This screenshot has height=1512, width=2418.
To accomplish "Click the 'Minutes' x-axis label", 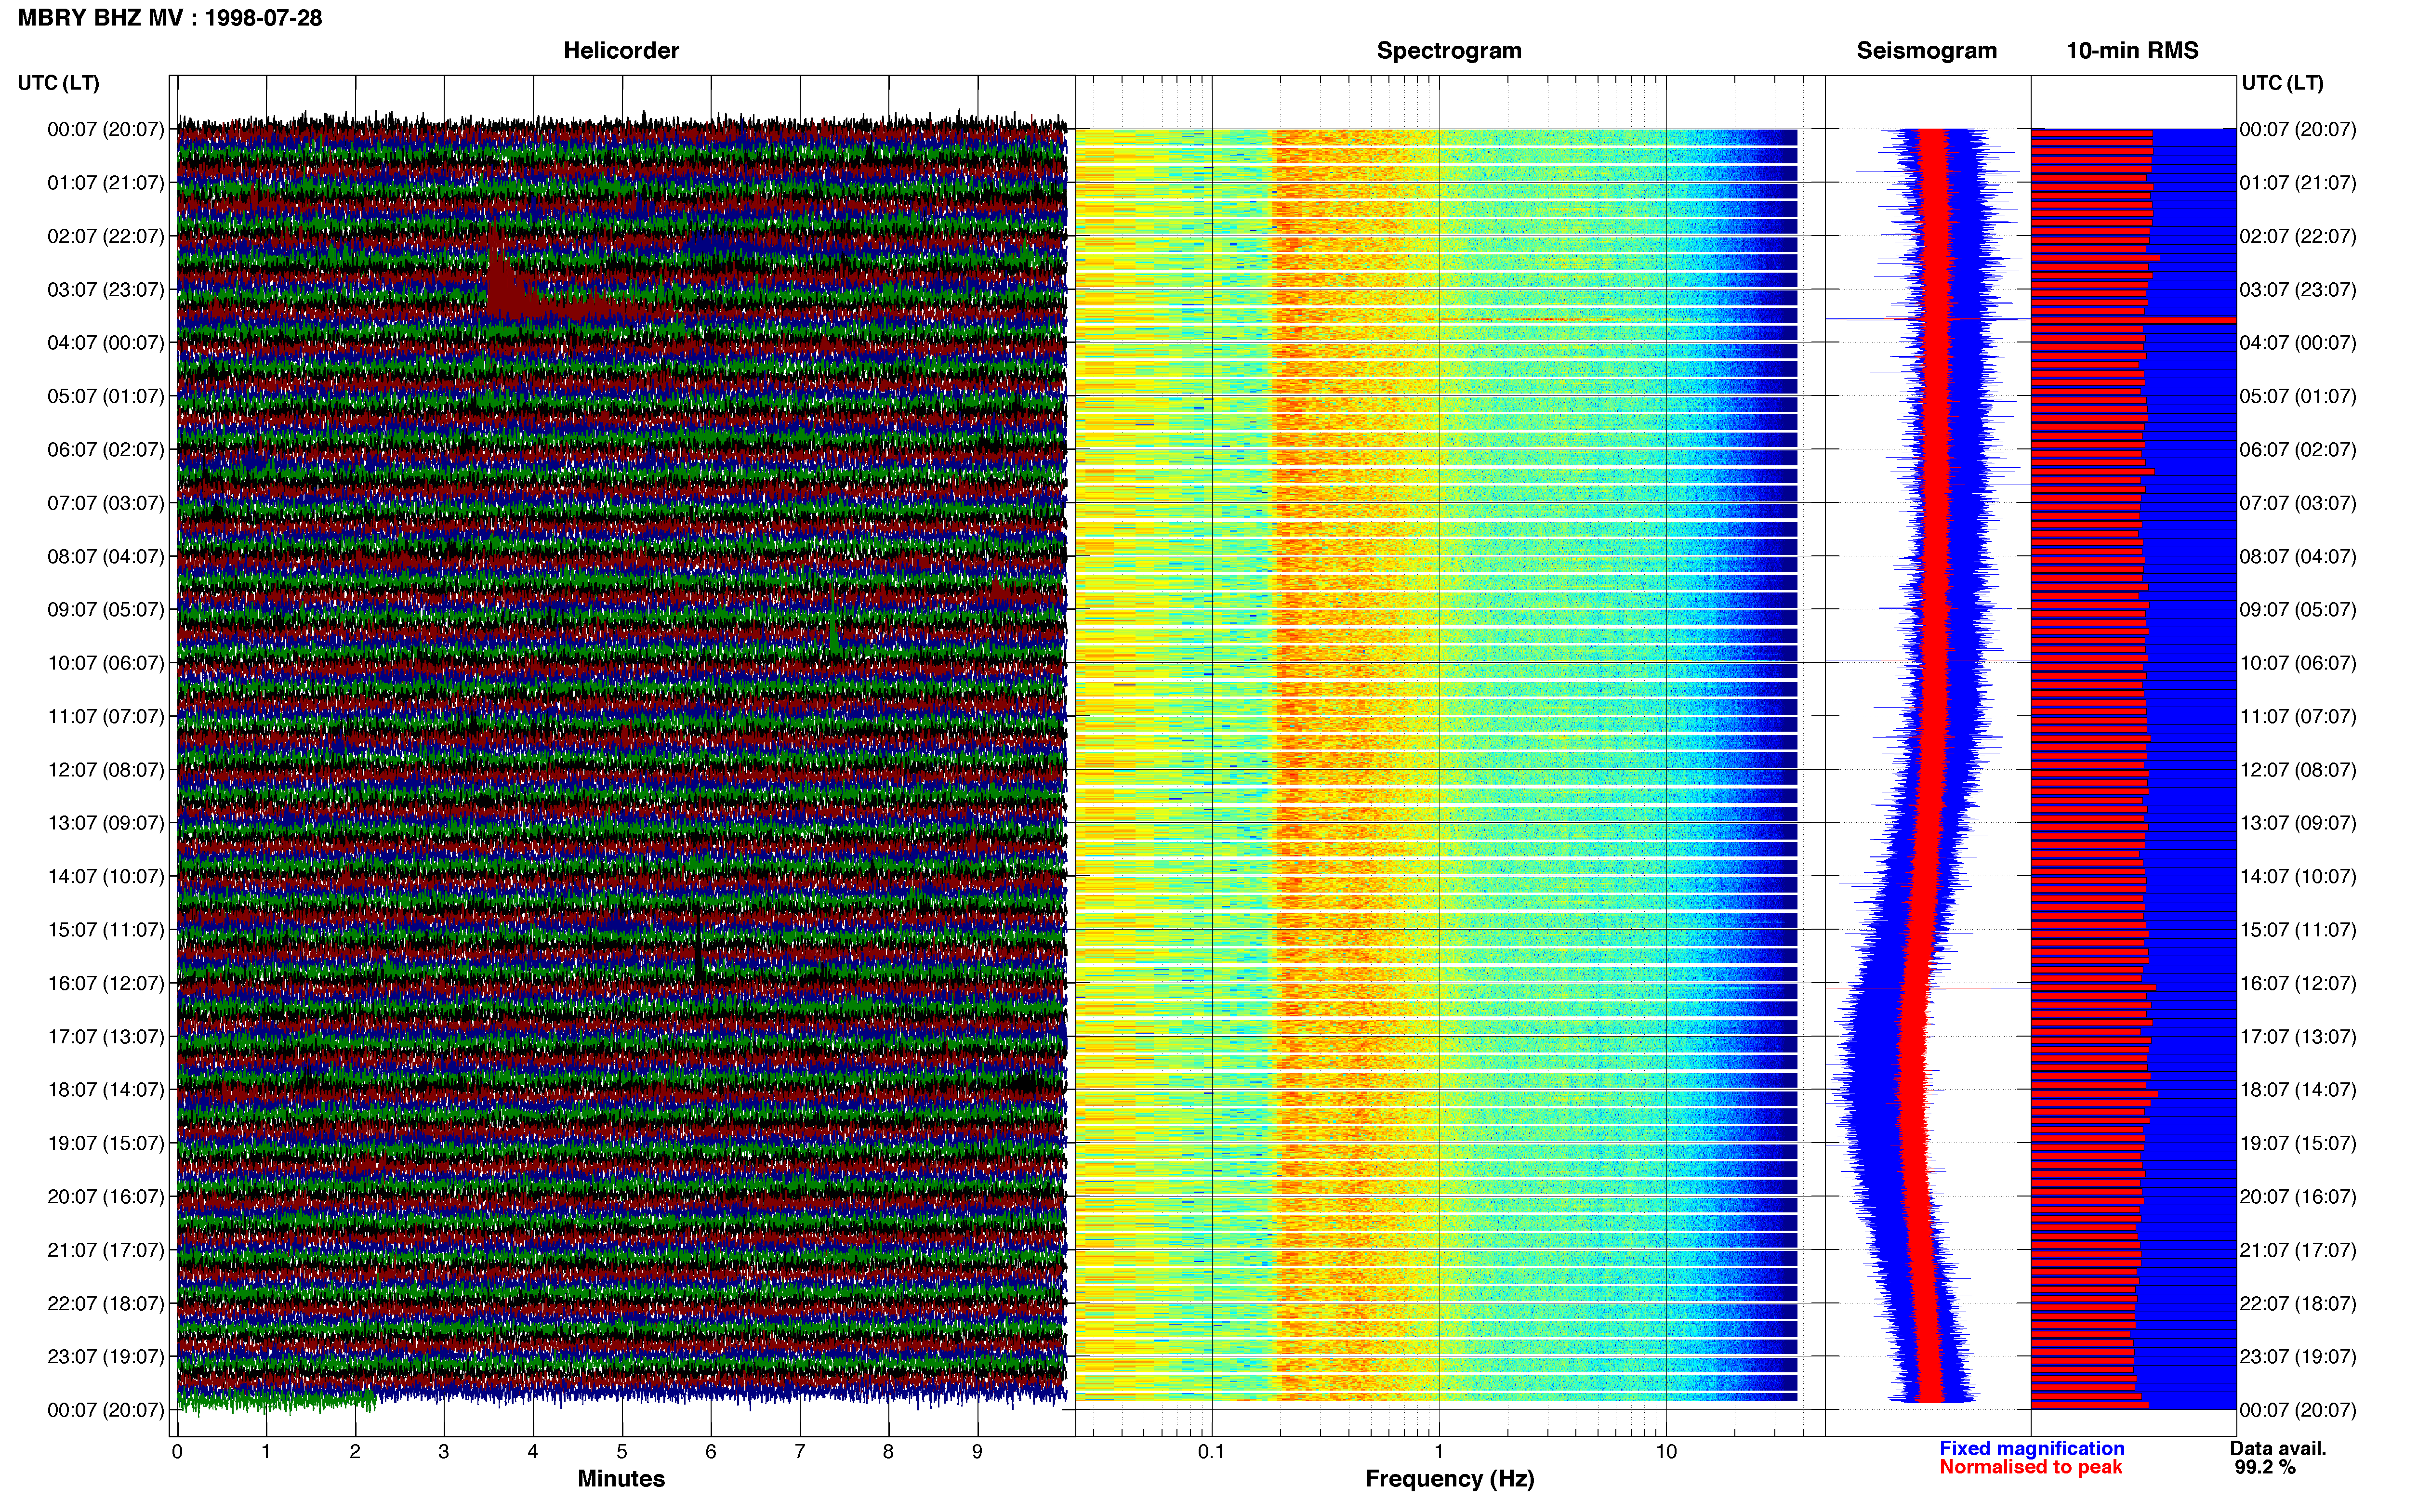I will 621,1479.
